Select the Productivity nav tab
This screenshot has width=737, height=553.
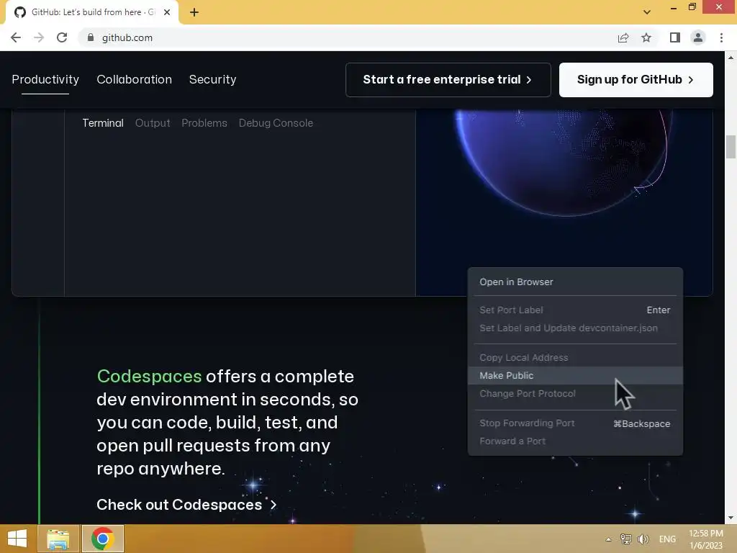tap(45, 79)
